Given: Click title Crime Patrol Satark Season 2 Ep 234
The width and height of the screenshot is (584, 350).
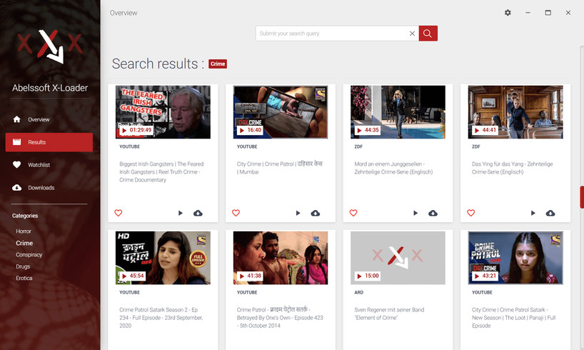Looking at the screenshot, I should pyautogui.click(x=161, y=318).
